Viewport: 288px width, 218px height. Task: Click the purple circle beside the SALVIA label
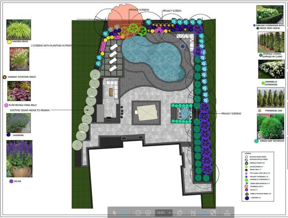tap(12, 181)
